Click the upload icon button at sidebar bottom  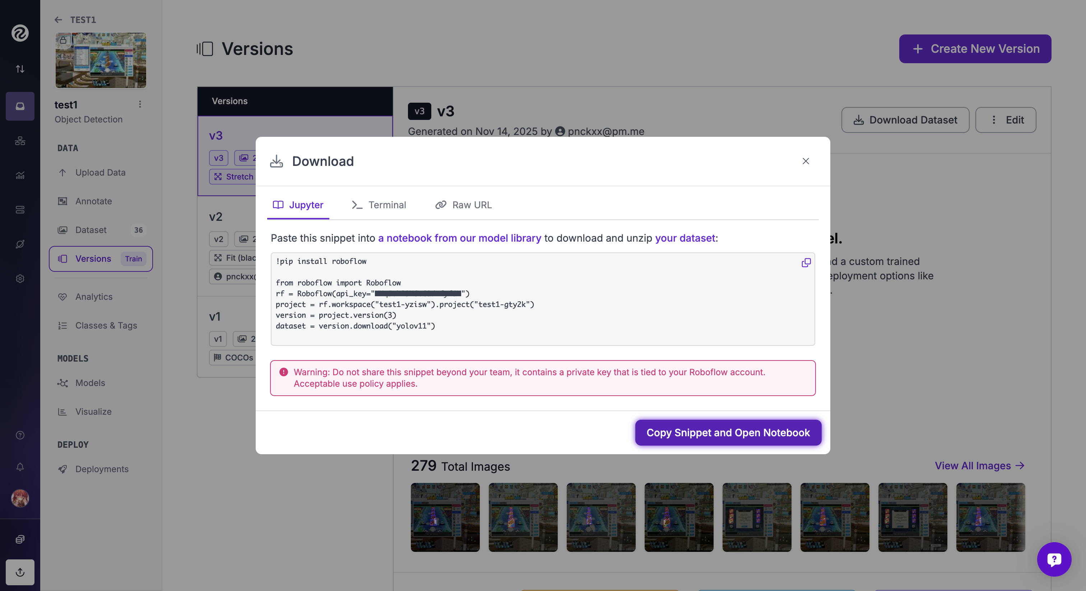[20, 572]
